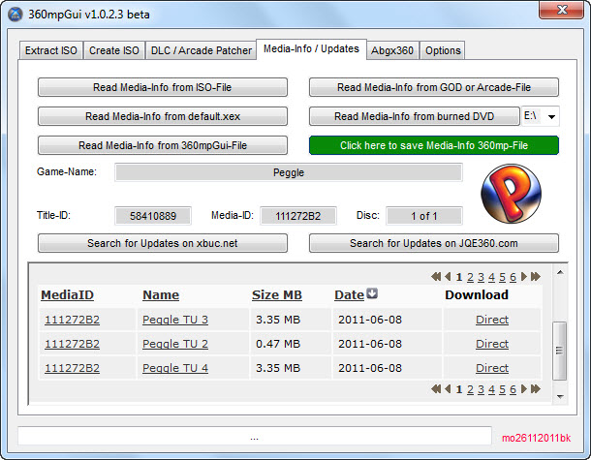This screenshot has height=460, width=591.
Task: Click the Title-ID field 58410889
Action: pos(153,216)
